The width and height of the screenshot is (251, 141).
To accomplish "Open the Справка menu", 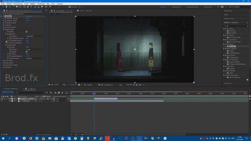I will pyautogui.click(x=60, y=4).
